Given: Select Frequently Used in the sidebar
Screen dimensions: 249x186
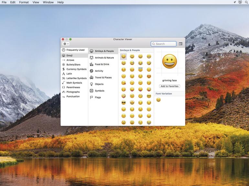Looking at the screenshot, I should tap(74, 50).
